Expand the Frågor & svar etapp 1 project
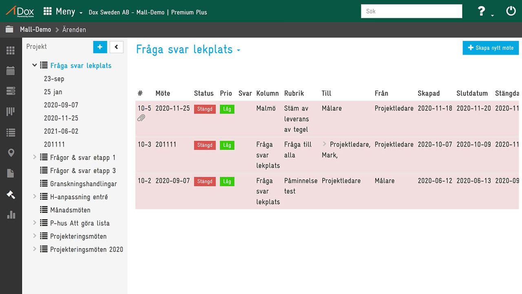Viewport: 522px width, 294px height. click(x=35, y=157)
